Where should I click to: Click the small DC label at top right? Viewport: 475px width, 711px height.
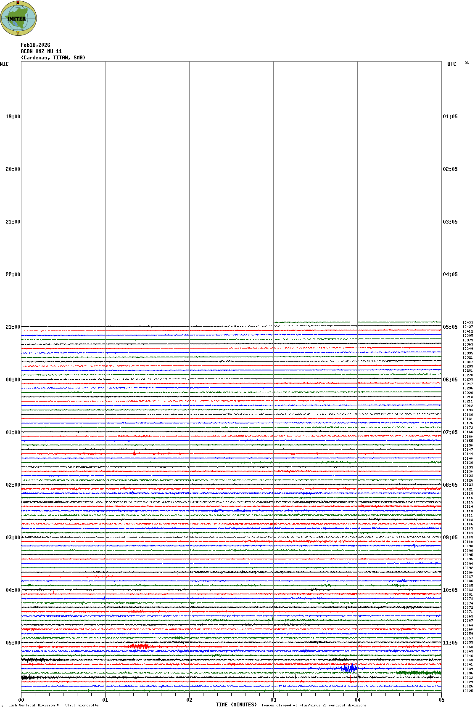(x=467, y=63)
